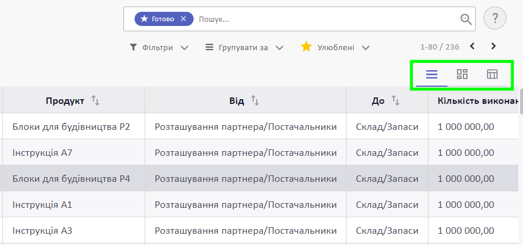Open the Інструкція А7 record
This screenshot has height=245, width=523.
coord(43,152)
